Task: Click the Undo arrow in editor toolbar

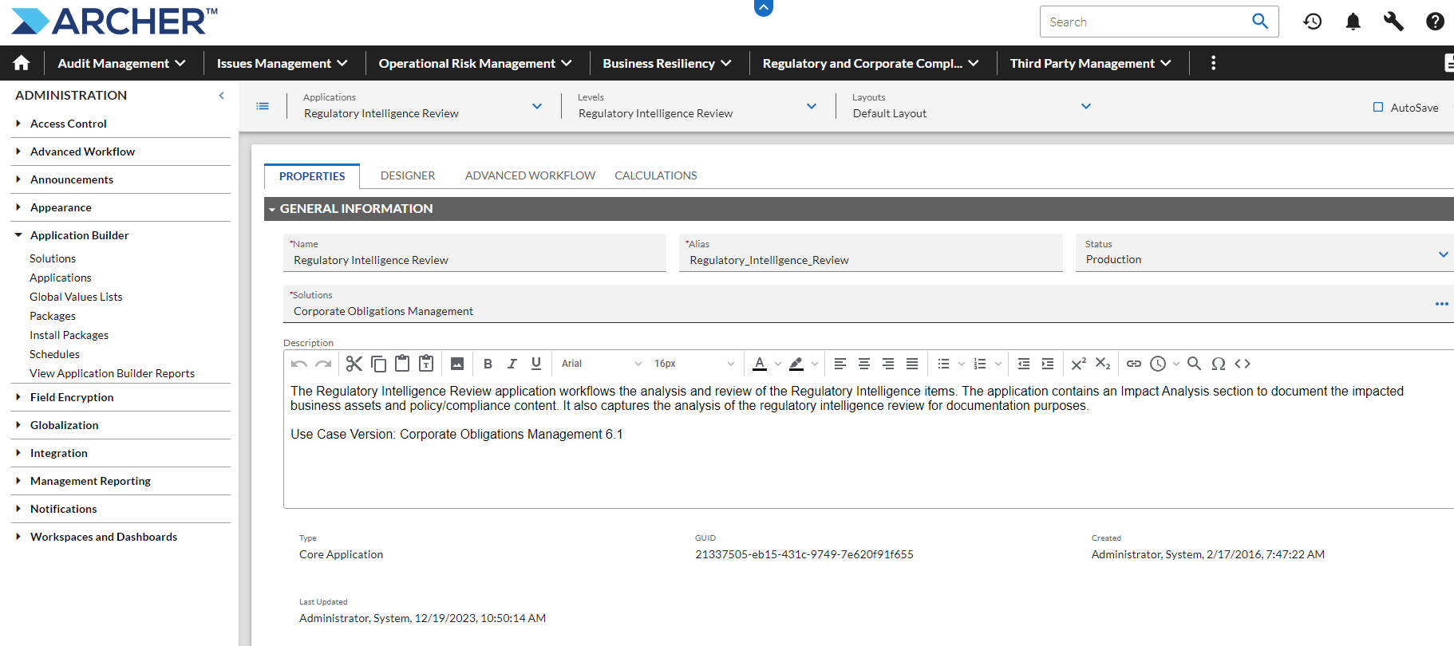Action: tap(299, 364)
